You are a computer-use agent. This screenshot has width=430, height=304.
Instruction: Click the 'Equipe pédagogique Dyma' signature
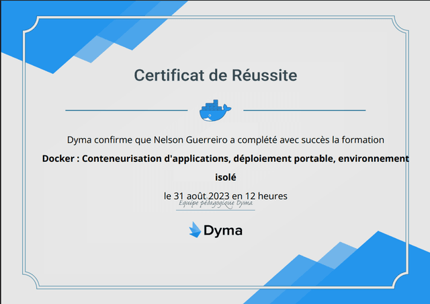coord(216,204)
